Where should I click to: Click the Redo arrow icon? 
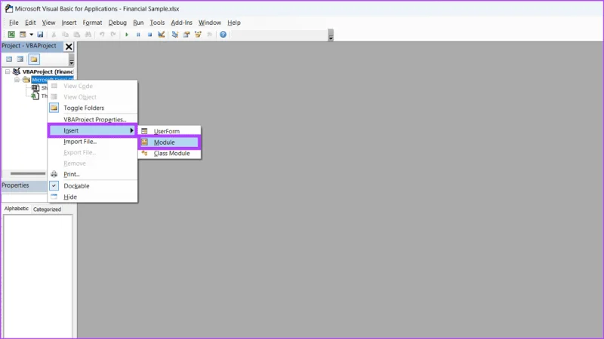click(113, 35)
